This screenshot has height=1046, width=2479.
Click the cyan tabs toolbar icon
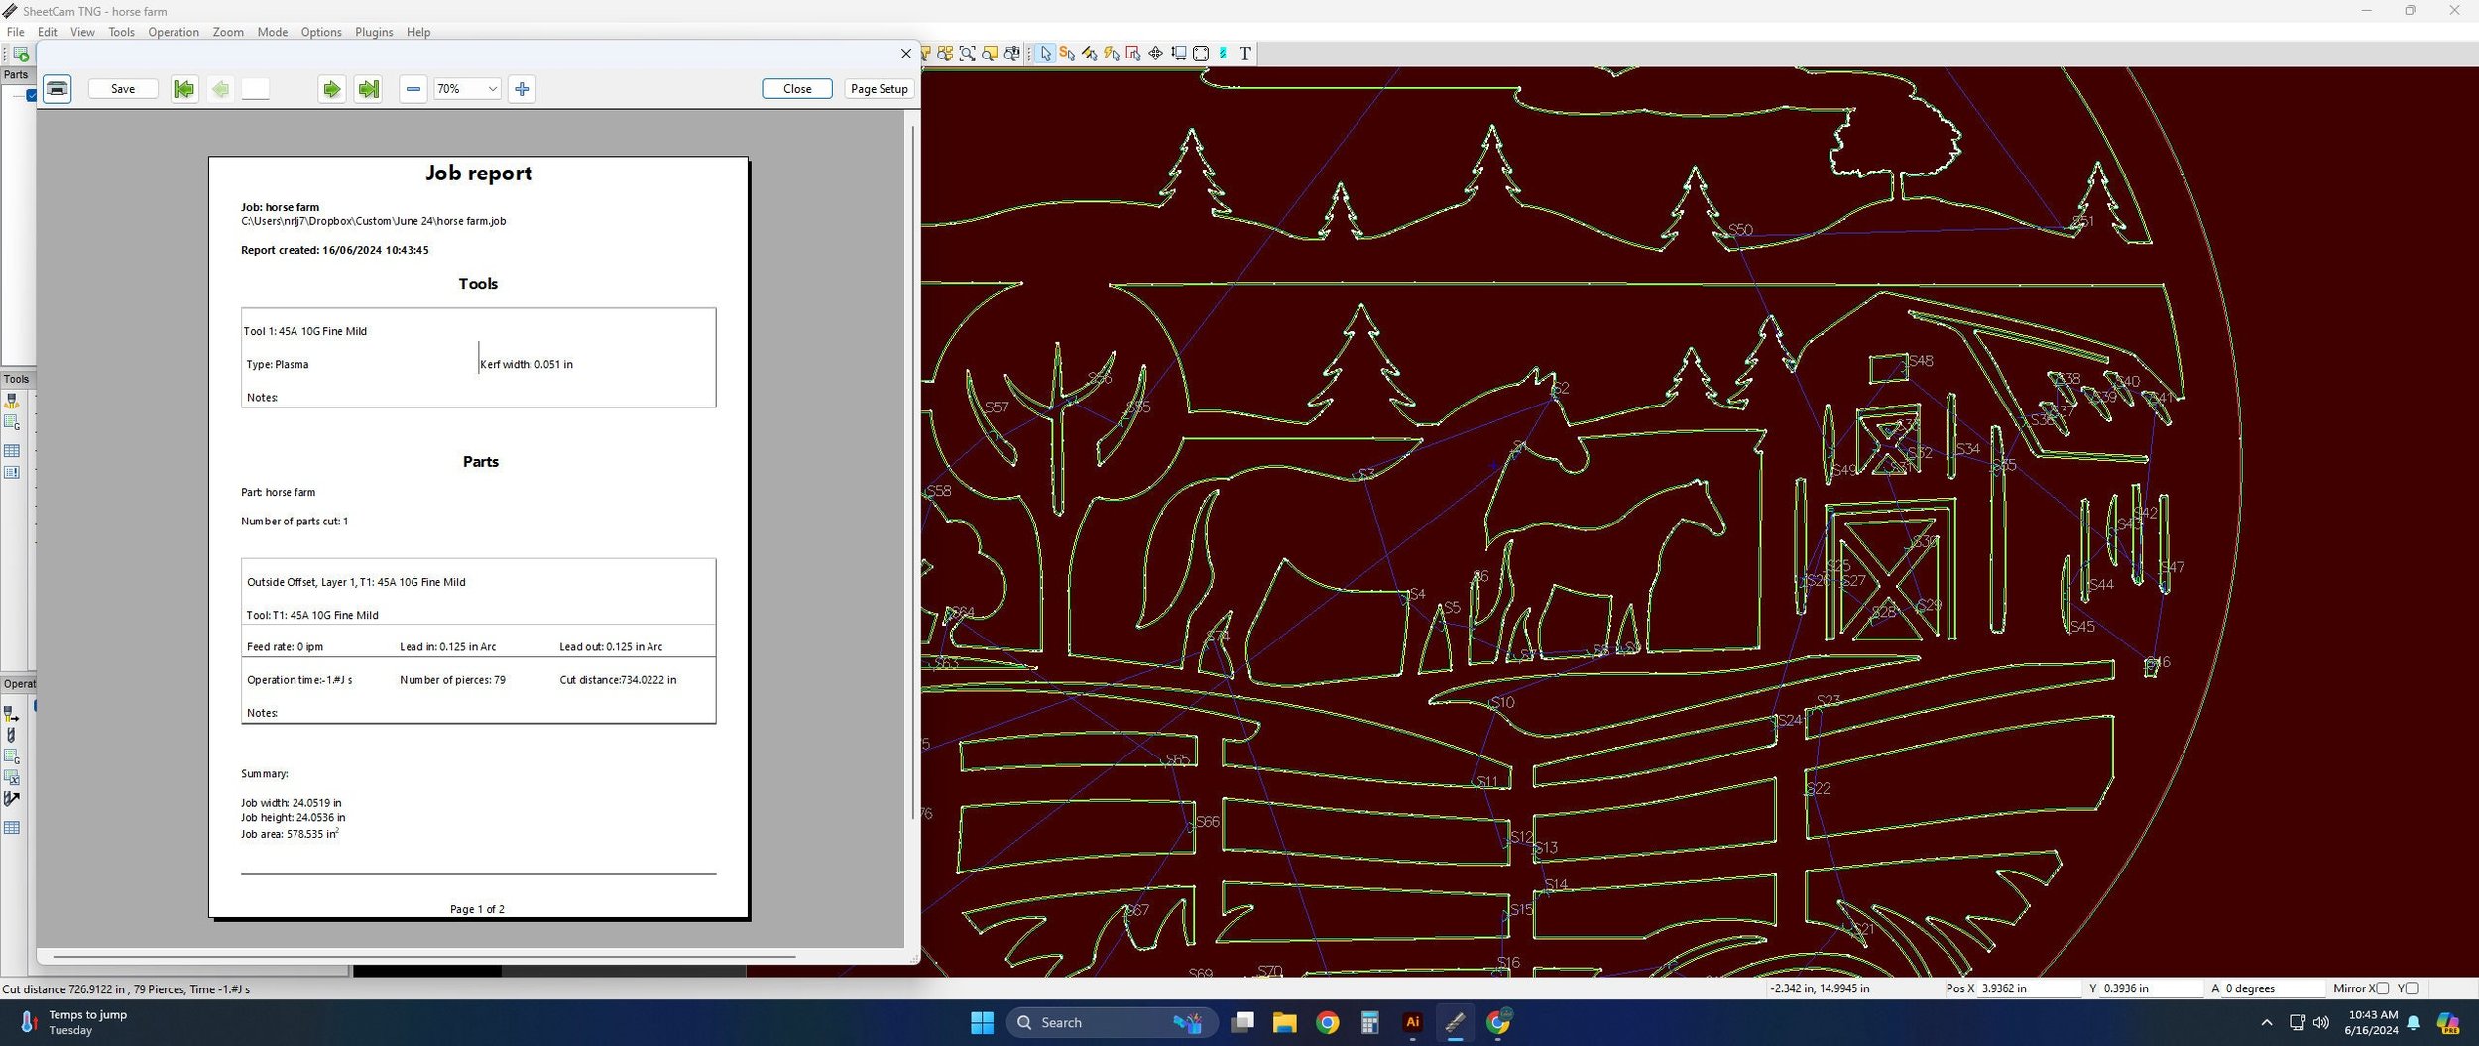coord(1223,54)
